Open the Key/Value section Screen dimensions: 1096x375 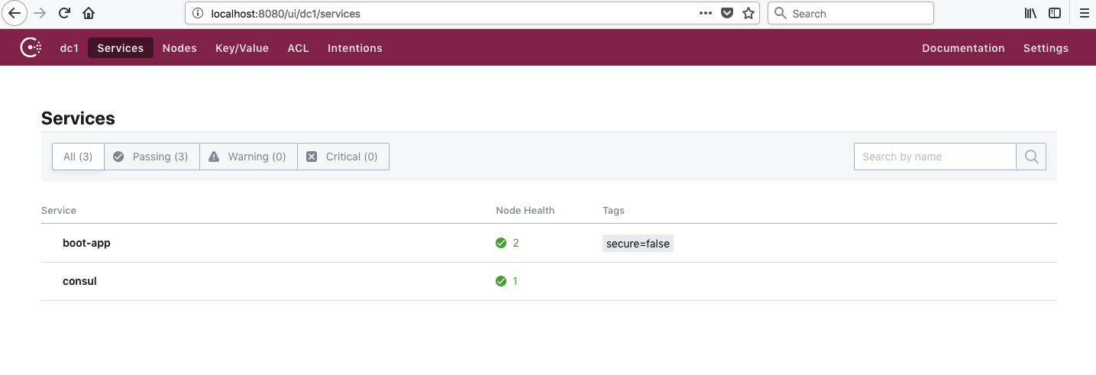point(242,48)
